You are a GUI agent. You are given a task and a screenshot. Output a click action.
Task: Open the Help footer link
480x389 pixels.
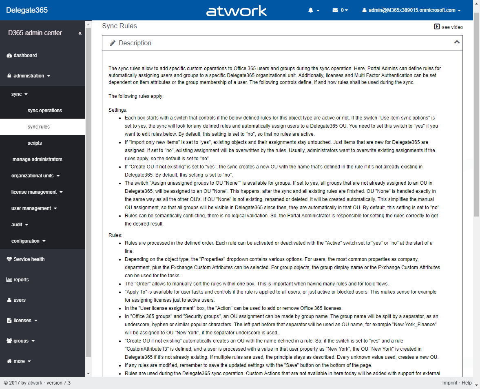(467, 382)
